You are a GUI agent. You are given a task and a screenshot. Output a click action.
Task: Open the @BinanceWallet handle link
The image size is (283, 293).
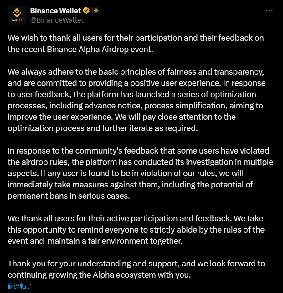point(57,20)
